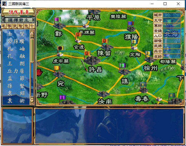Click the 徐州 city icon
This screenshot has height=146, width=186.
[x=150, y=59]
